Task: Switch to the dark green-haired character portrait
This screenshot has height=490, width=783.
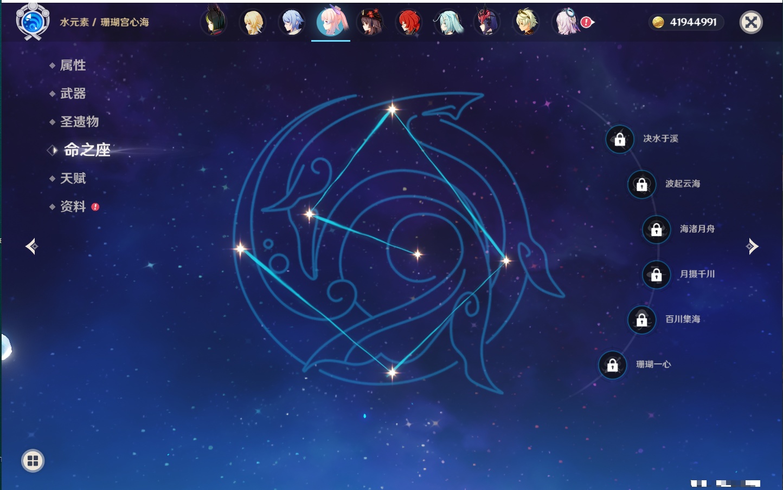Action: (x=214, y=22)
